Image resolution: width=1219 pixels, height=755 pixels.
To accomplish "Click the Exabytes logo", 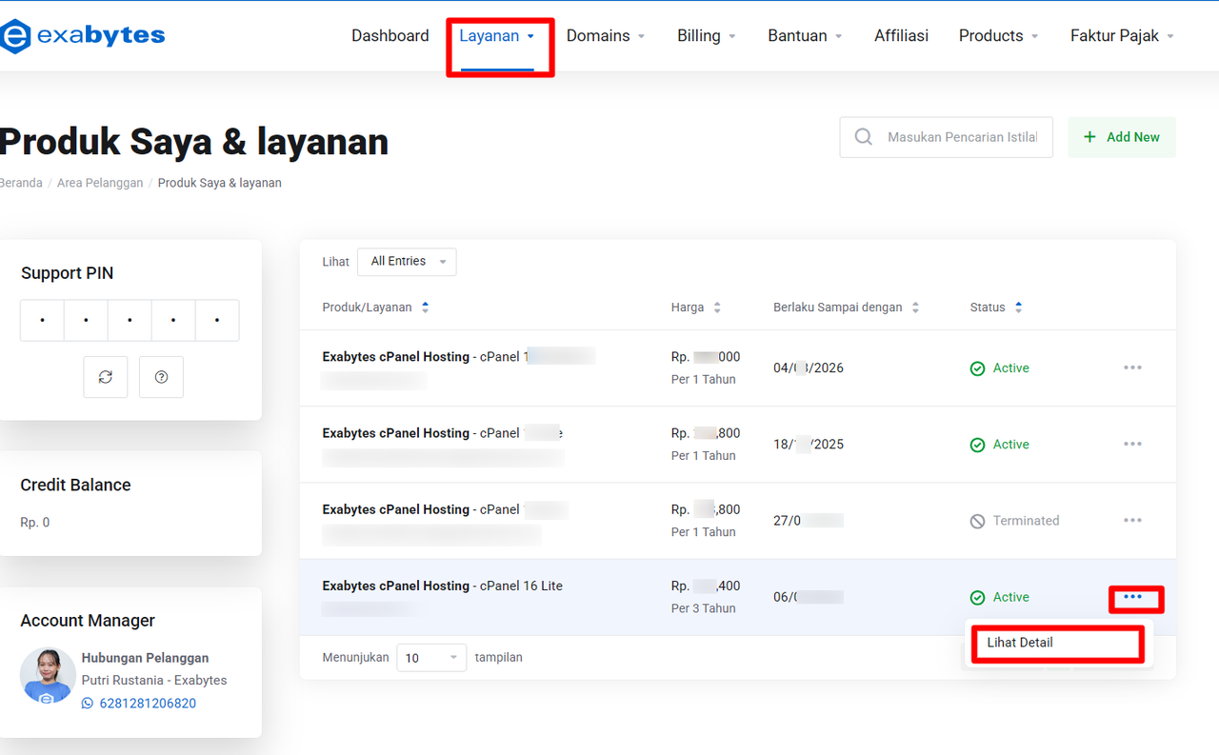I will point(83,36).
